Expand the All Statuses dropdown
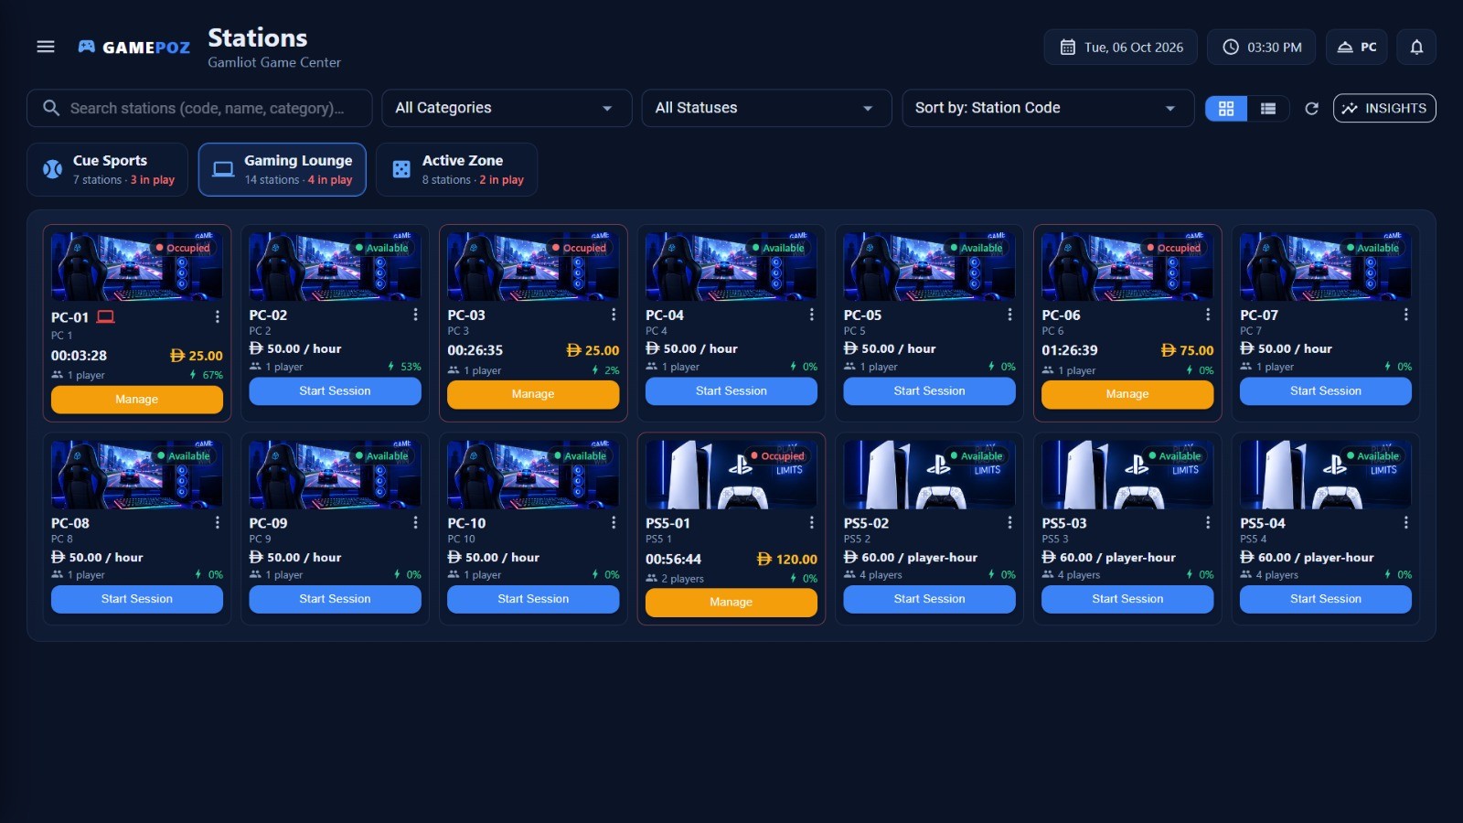This screenshot has width=1463, height=823. click(x=766, y=108)
